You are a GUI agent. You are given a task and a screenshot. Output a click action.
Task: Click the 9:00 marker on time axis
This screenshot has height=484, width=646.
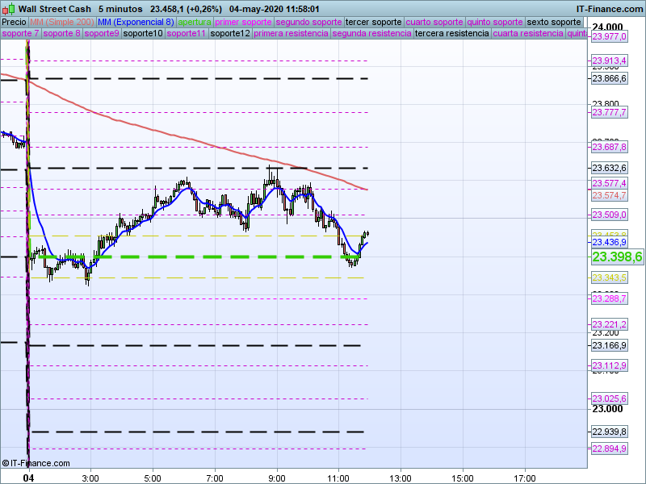coord(277,478)
